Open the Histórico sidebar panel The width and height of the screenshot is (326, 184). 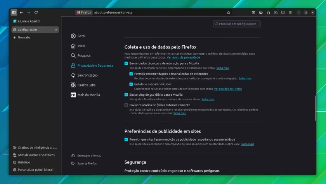click(22, 162)
